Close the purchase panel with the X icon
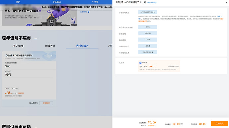Viewport: 229px width, 128px height. pos(226,2)
